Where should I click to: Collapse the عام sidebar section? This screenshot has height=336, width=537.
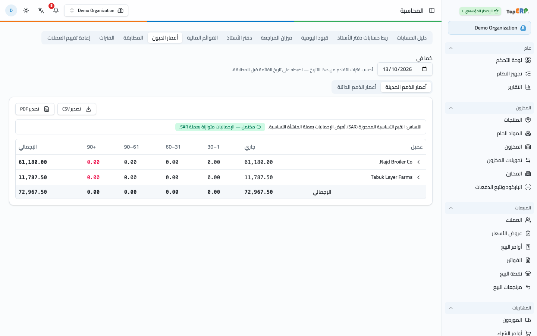pos(489,48)
